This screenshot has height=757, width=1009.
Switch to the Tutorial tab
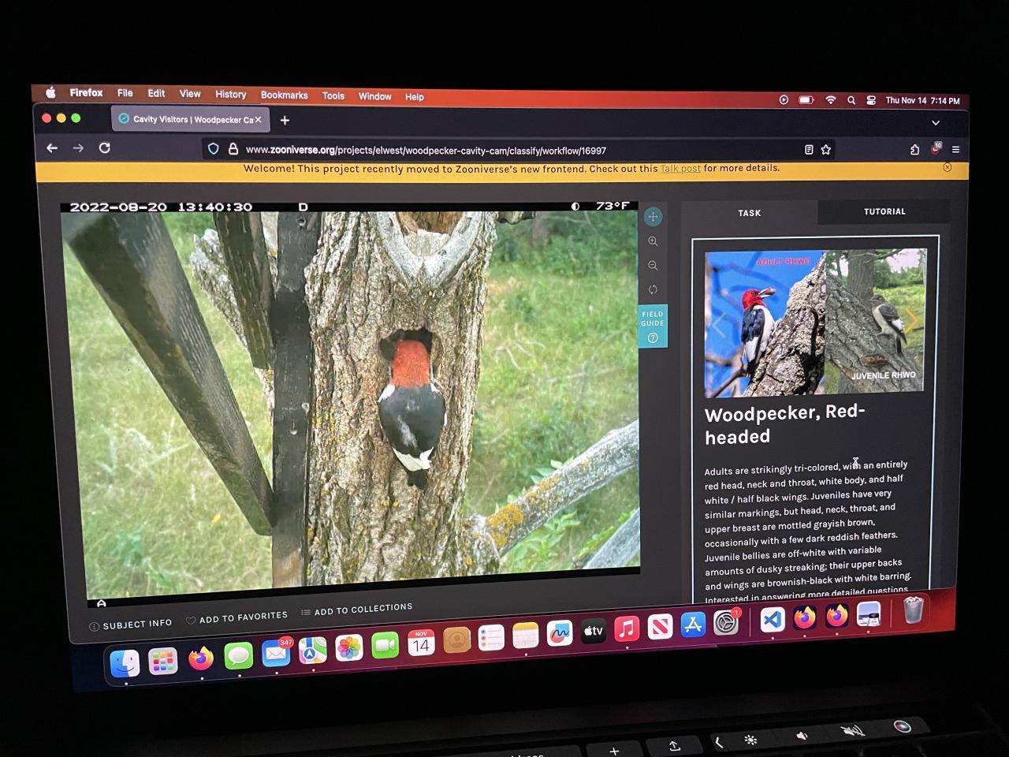884,211
